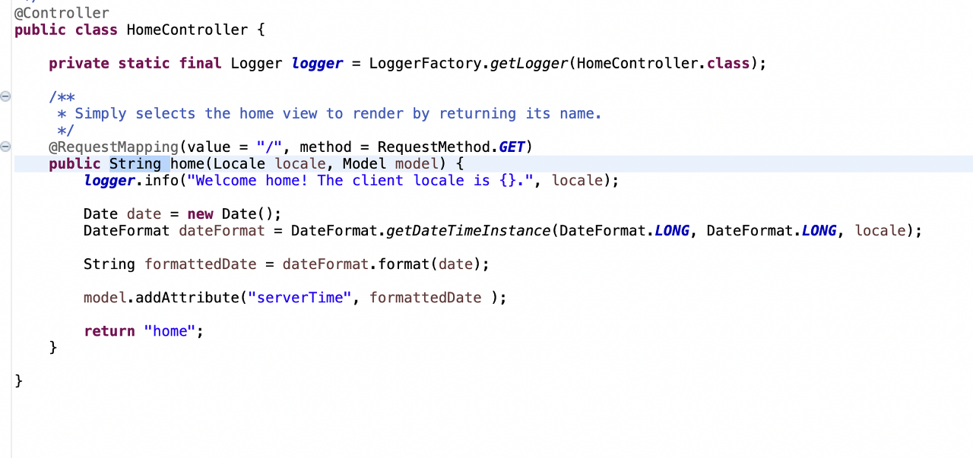
Task: Click the 'static' keyword
Action: pos(144,63)
